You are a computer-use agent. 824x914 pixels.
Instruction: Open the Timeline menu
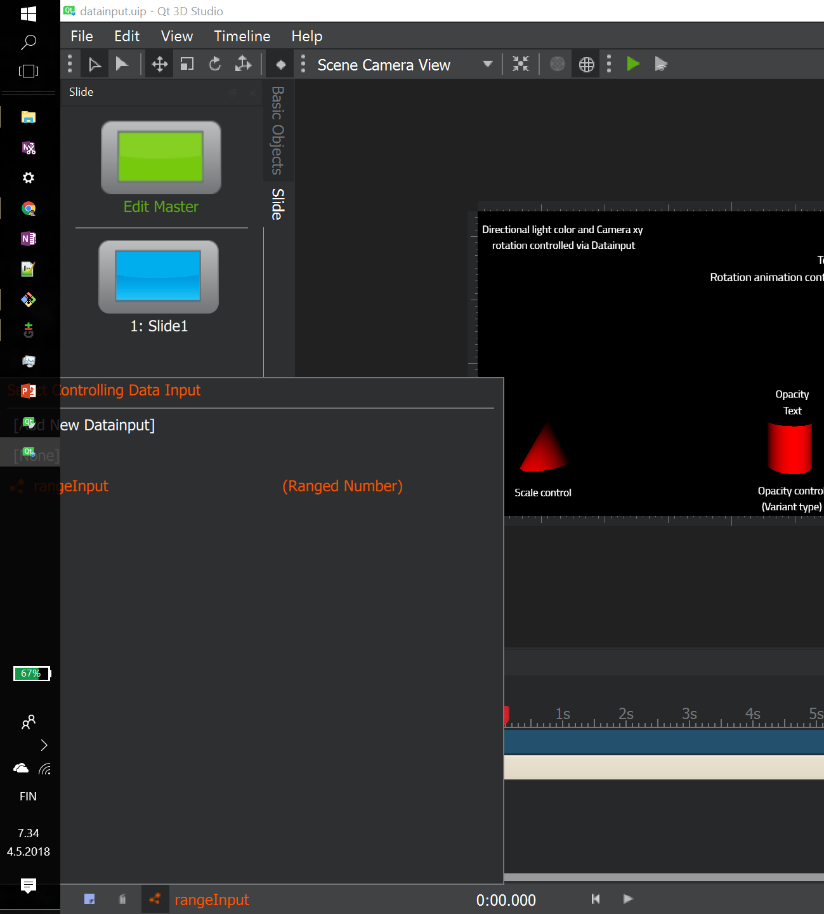[x=242, y=36]
